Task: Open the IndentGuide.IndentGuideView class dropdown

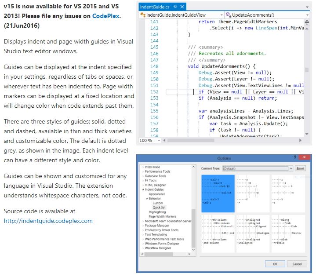Action: 221,15
